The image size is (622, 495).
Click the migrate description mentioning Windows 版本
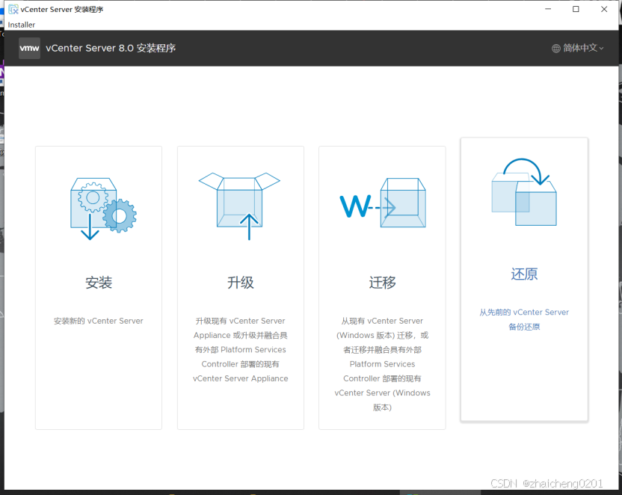pyautogui.click(x=383, y=364)
